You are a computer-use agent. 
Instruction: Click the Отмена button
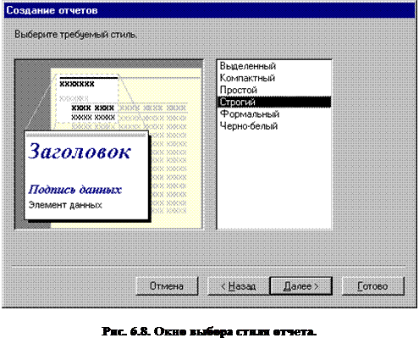click(x=167, y=286)
